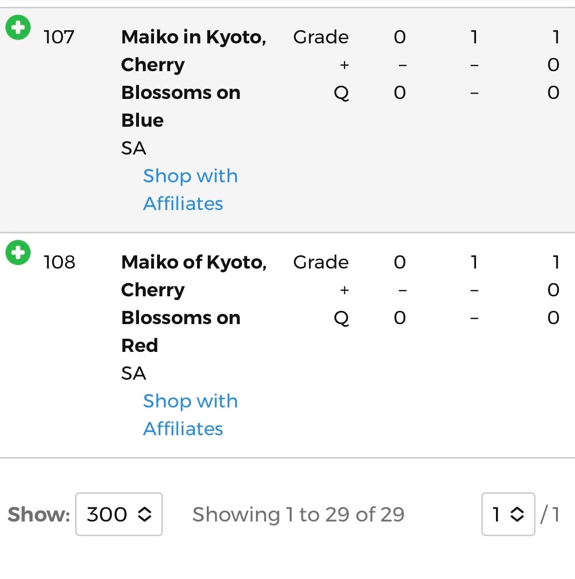Viewport: 575px width, 579px height.
Task: Select Maiko of Kyoto Blossoms on Red title
Action: [194, 304]
